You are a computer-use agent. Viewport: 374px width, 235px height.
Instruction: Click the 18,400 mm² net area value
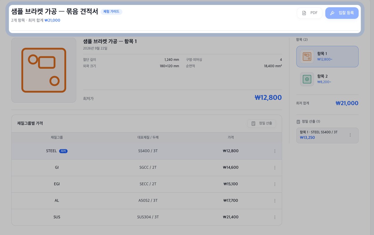click(273, 66)
